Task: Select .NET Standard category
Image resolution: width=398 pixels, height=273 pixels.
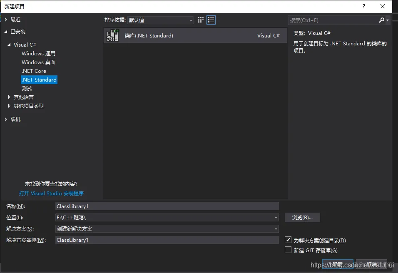Action: click(x=39, y=79)
